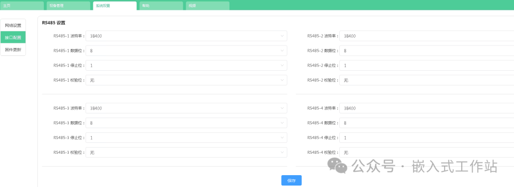Open the 设备管理 tab

(x=69, y=6)
